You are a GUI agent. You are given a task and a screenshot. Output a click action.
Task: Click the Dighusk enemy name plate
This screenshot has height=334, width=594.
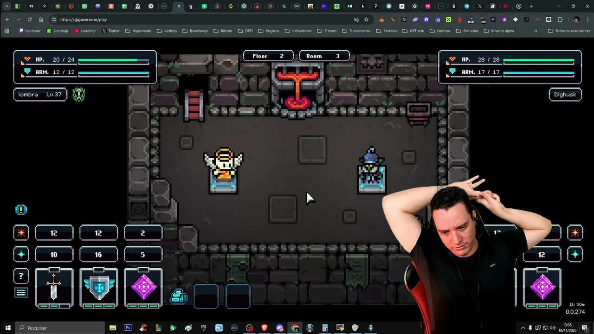pyautogui.click(x=565, y=94)
